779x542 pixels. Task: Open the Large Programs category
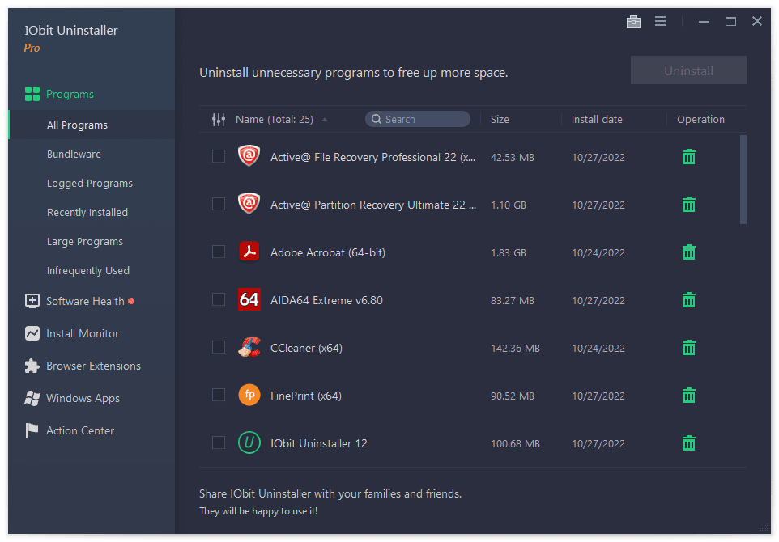tap(85, 242)
